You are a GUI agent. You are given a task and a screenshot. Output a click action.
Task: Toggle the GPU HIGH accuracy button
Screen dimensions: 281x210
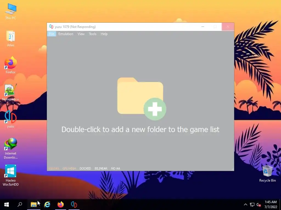coord(69,168)
